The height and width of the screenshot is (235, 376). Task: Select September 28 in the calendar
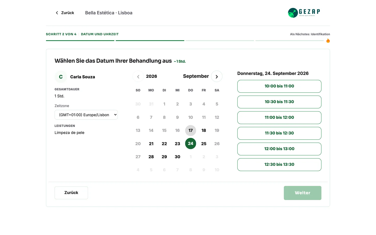(151, 157)
